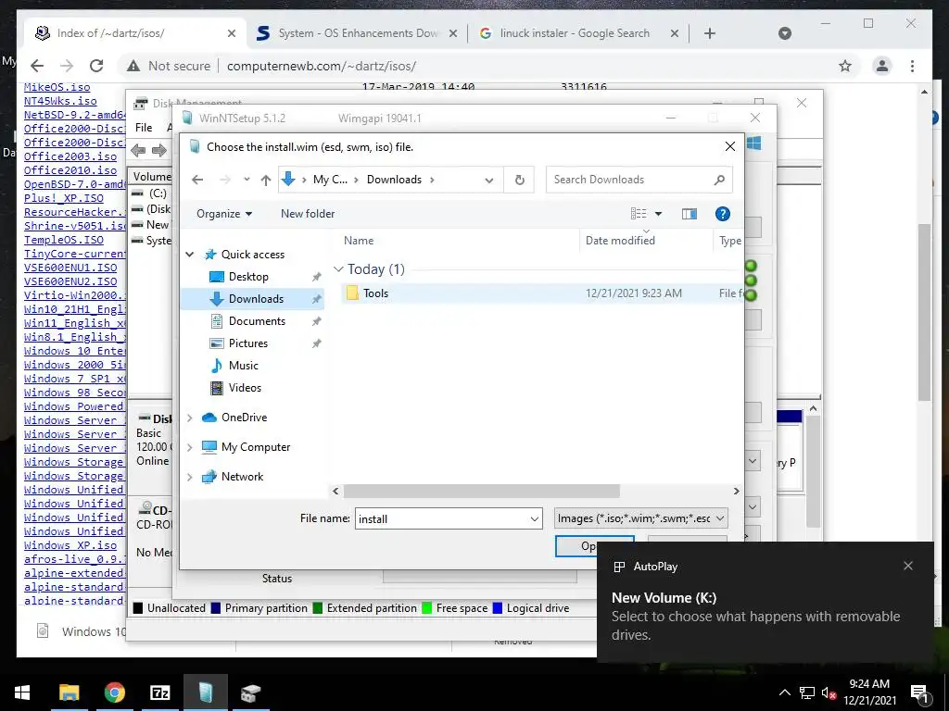Image resolution: width=949 pixels, height=711 pixels.
Task: Collapse the Quick access tree node
Action: (x=189, y=255)
